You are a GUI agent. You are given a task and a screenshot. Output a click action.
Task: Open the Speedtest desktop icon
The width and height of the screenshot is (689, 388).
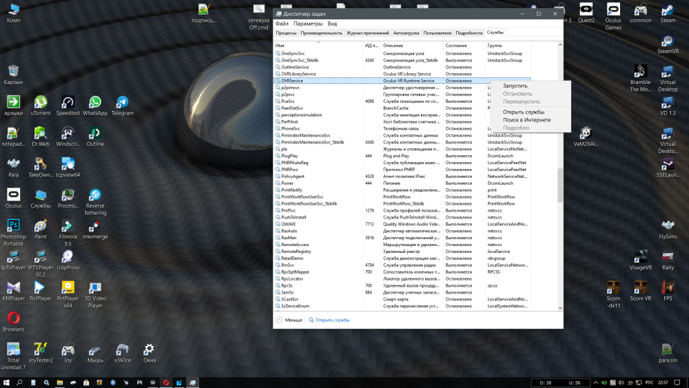[x=68, y=103]
